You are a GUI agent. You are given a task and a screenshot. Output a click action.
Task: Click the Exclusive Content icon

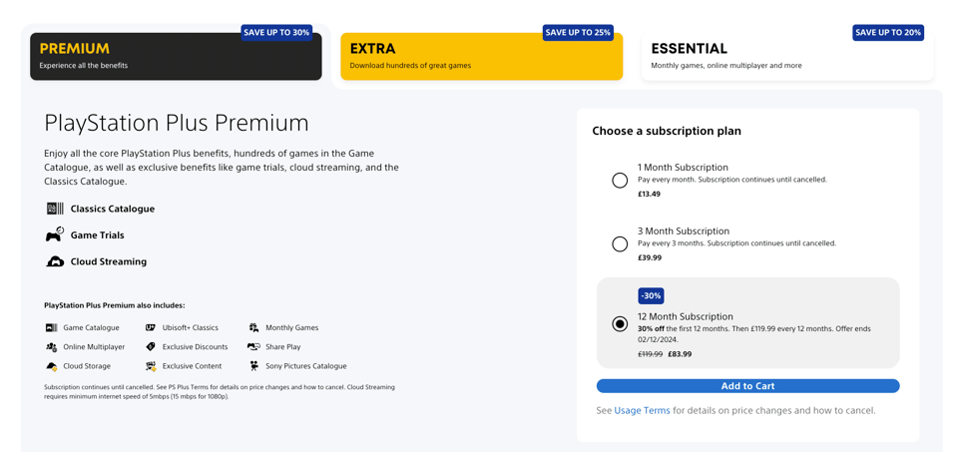151,366
